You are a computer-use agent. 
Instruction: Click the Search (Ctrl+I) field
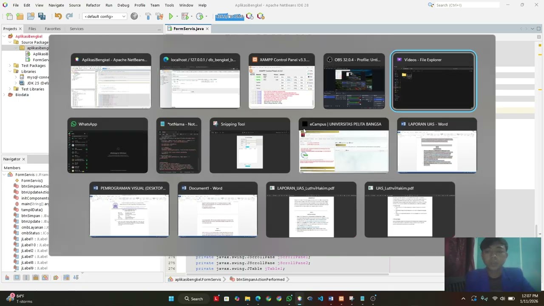tap(467, 5)
